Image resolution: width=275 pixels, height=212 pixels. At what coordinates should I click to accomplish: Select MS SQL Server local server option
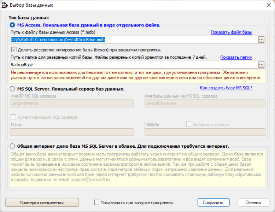coord(12,89)
